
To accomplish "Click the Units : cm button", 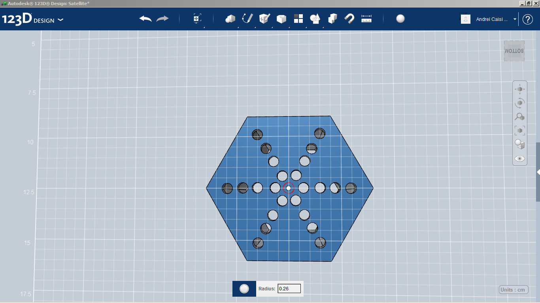I will [x=513, y=290].
